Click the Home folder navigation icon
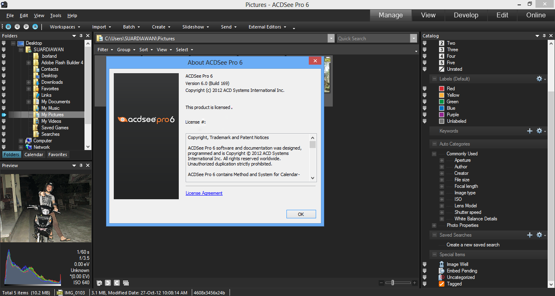The height and width of the screenshot is (296, 555). pos(8,27)
